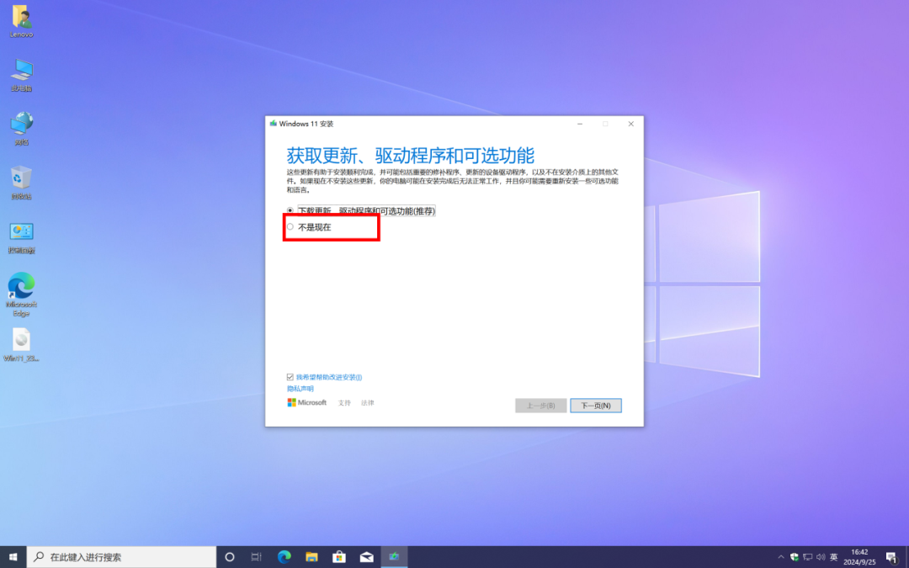Open the clock showing 16:42
The width and height of the screenshot is (909, 568).
859,557
